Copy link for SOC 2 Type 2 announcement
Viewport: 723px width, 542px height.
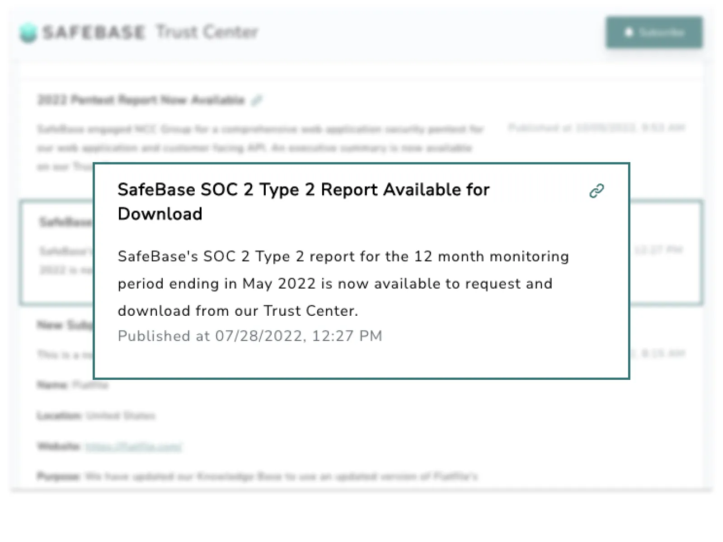click(x=596, y=191)
